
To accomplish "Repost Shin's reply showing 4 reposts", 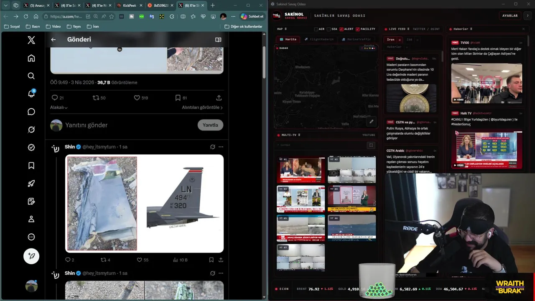I will (104, 260).
